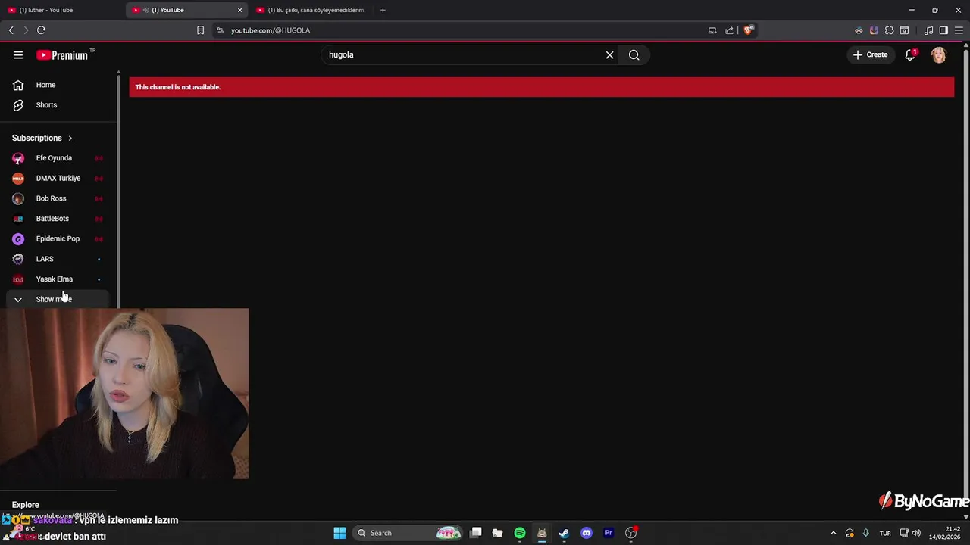Open the LARS channel
Screen dimensions: 970x545
click(58, 259)
